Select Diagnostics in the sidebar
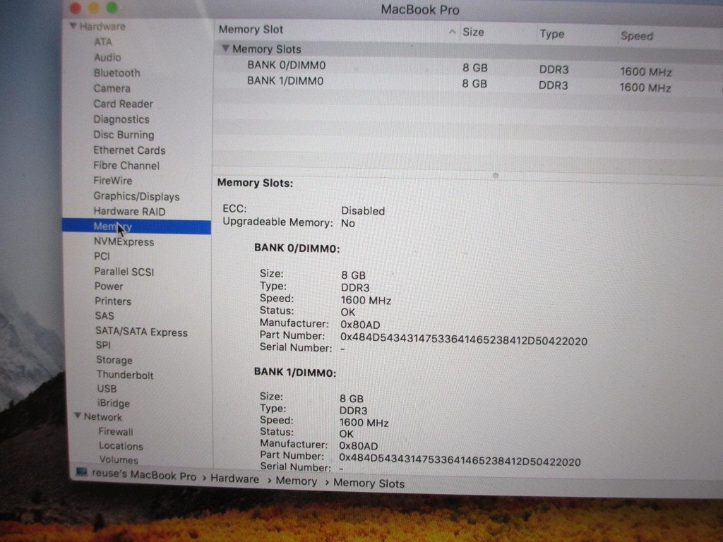This screenshot has width=723, height=542. pos(121,119)
